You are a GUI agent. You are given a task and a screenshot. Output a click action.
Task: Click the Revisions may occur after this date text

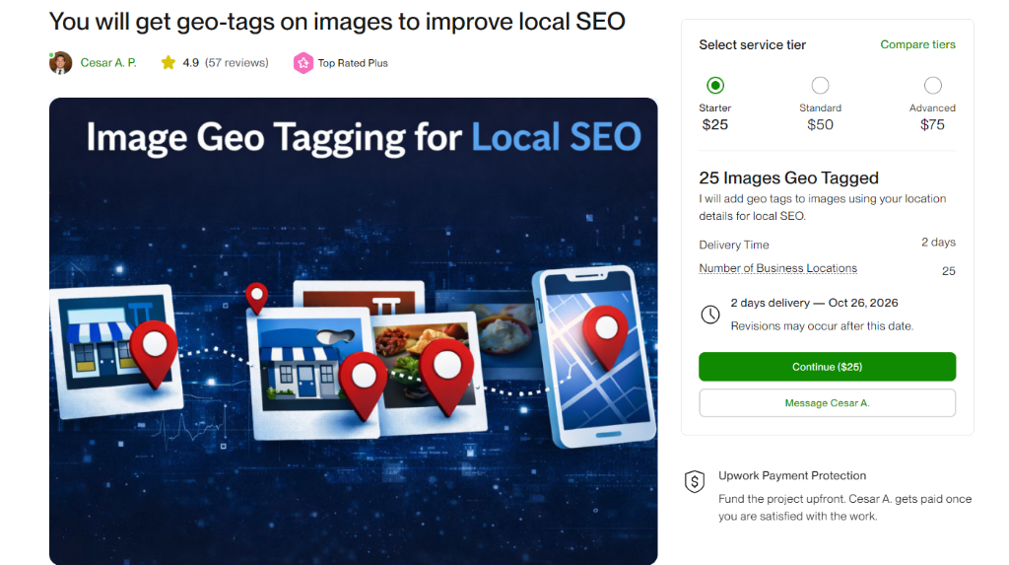822,326
